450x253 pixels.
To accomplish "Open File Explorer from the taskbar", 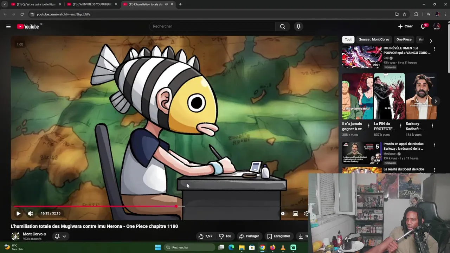I will click(x=242, y=247).
